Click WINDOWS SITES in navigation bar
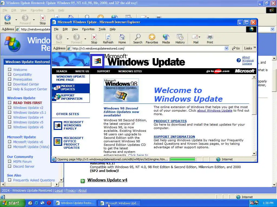This screenshot has width=277, height=207. point(130,71)
